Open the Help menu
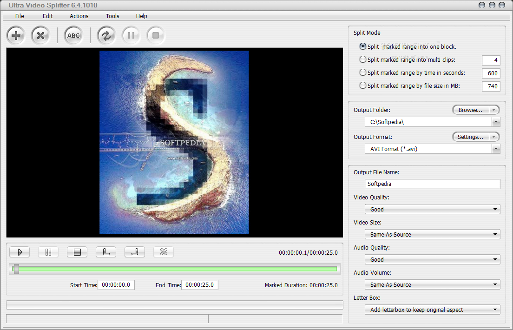513x330 pixels. pos(142,16)
